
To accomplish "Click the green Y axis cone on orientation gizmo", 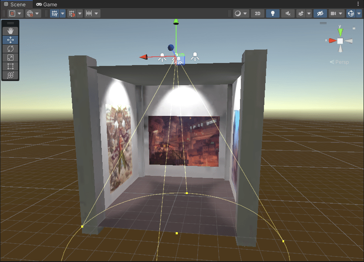I will coord(340,31).
